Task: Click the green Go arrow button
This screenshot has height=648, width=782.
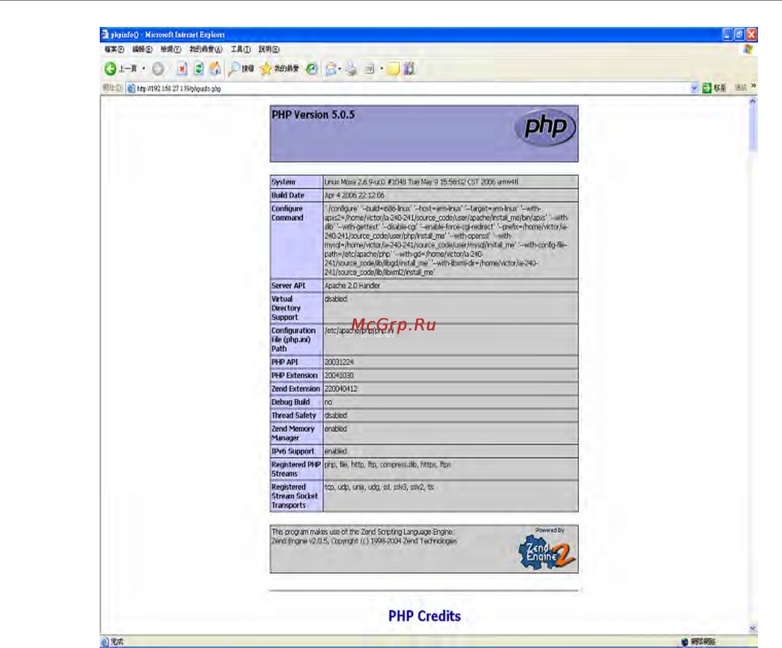Action: pyautogui.click(x=707, y=88)
